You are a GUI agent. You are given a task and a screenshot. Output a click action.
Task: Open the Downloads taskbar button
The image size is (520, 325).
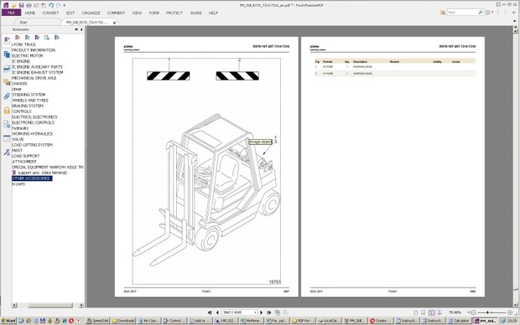[123, 321]
